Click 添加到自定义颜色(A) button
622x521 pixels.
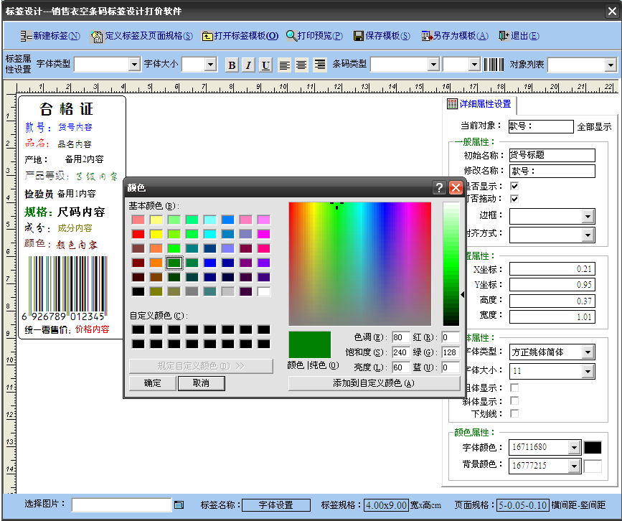coord(374,383)
